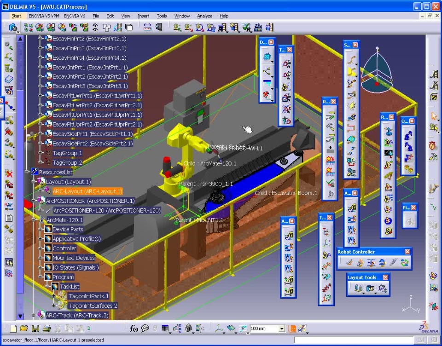Select Applicative Profile(s) tree item
Screen dimensions: 442x346
coord(77,239)
